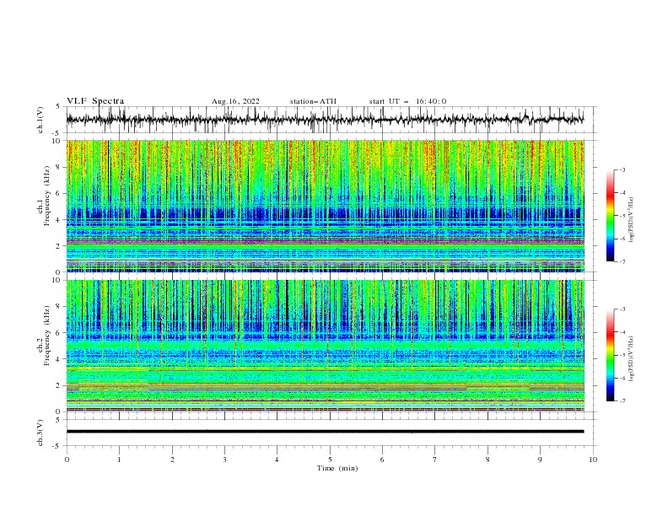Select the date text "Aug.16, 2022"
Image resolution: width=668 pixels, height=516 pixels.
[235, 101]
